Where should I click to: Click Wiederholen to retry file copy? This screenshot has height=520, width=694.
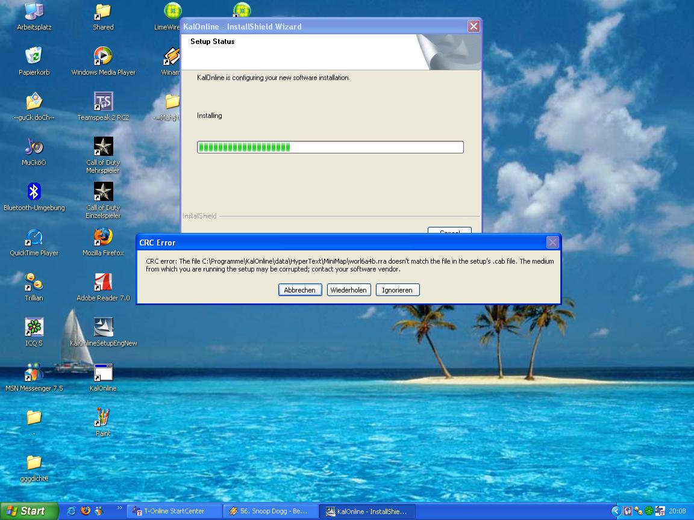tap(348, 290)
